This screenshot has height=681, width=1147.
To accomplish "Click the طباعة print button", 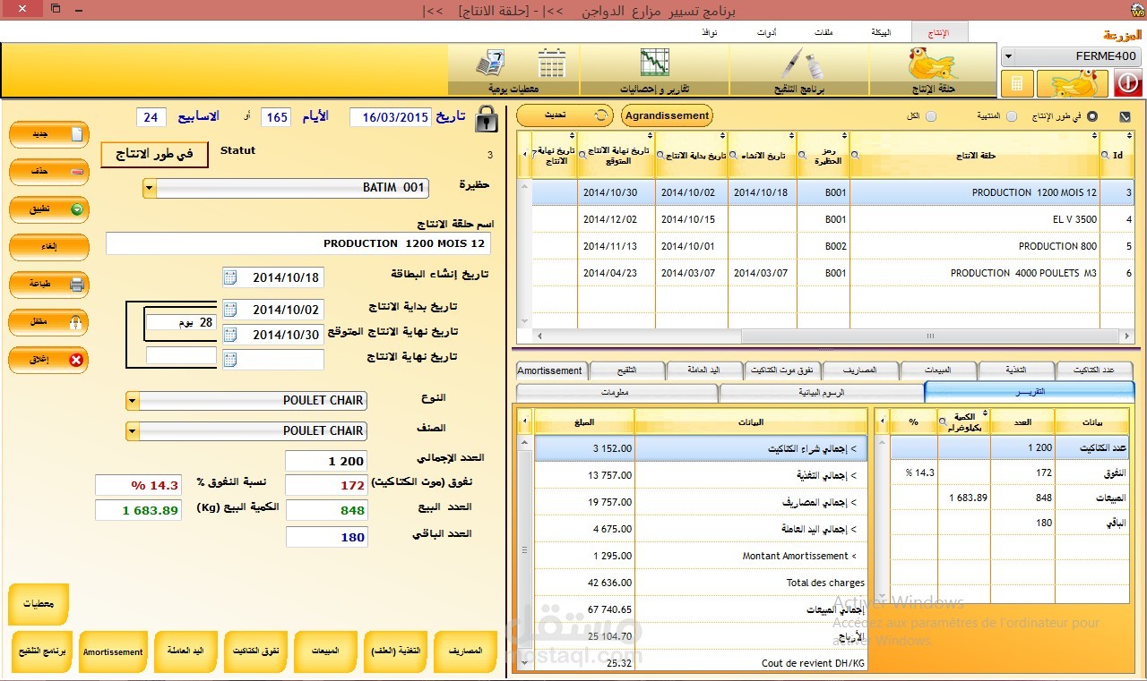I will pyautogui.click(x=48, y=285).
